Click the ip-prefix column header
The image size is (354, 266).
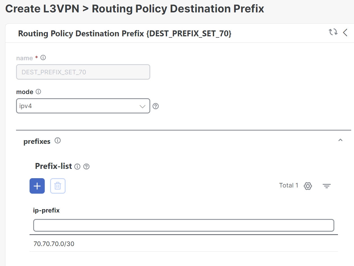click(46, 210)
